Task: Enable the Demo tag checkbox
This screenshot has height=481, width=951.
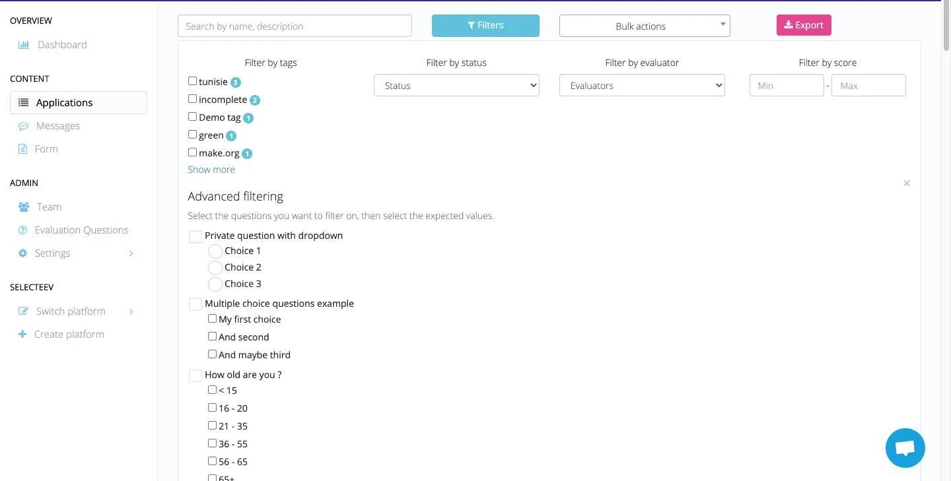Action: click(x=192, y=117)
